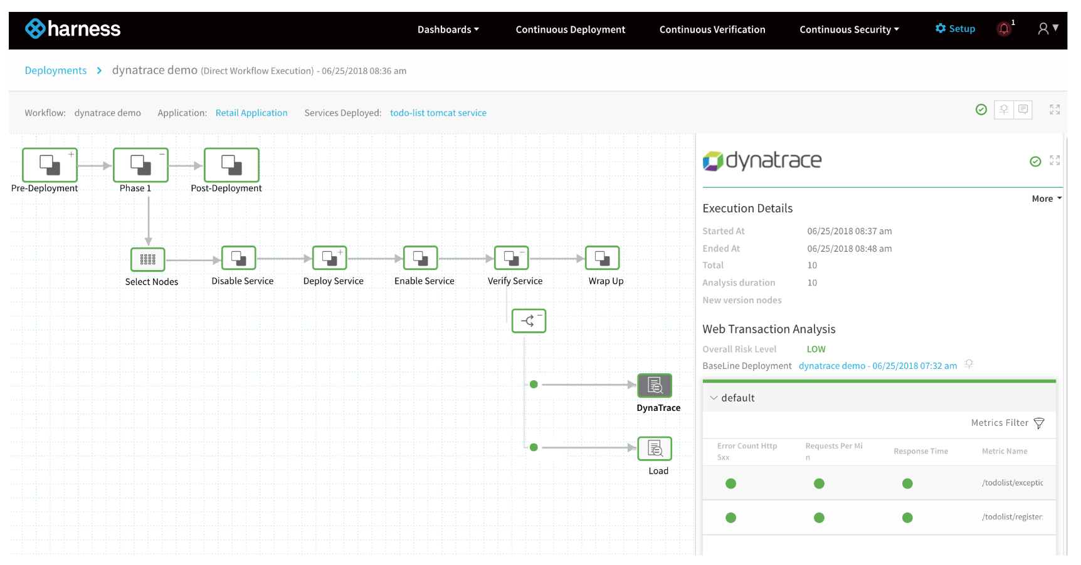Click error count dot for /todolist/register

tap(730, 518)
